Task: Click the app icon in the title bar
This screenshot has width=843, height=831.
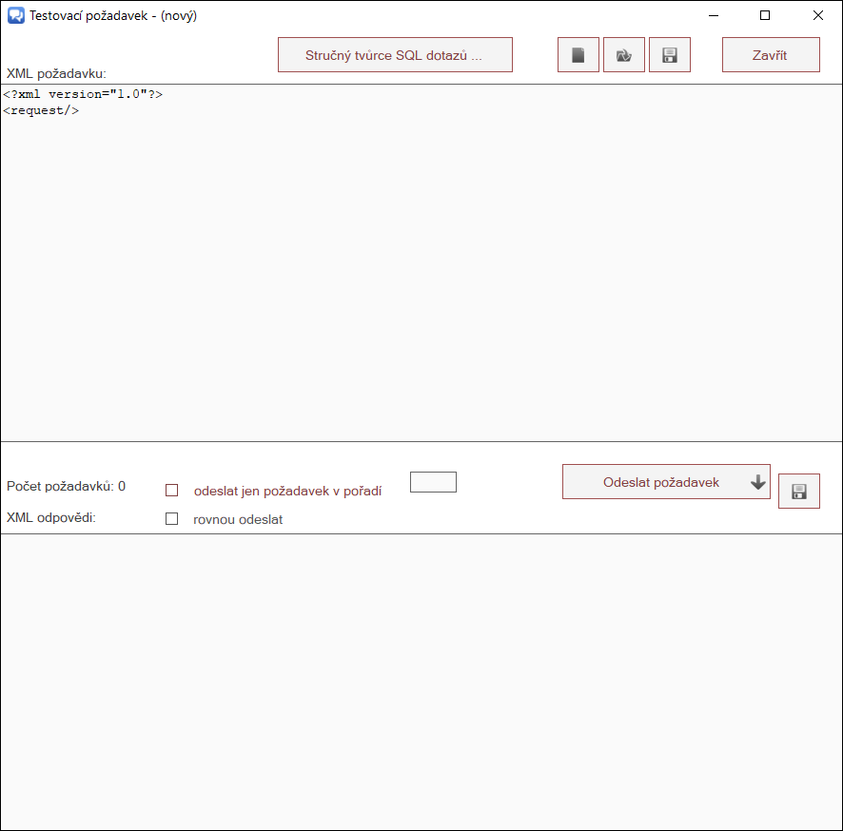Action: point(15,15)
